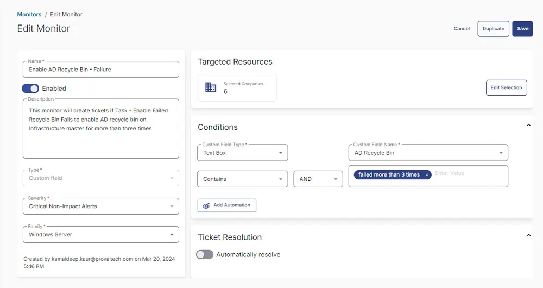Remove the 'failed more than 3 times' tag
The width and height of the screenshot is (543, 288).
427,174
